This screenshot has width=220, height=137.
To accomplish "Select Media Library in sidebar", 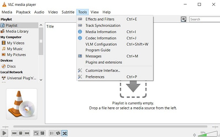I will click(19, 31).
